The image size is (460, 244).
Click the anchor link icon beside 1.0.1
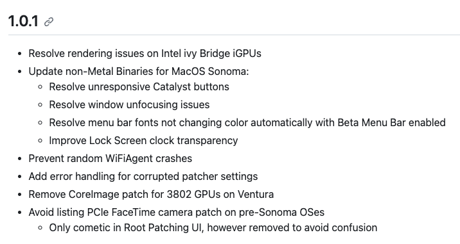(49, 22)
